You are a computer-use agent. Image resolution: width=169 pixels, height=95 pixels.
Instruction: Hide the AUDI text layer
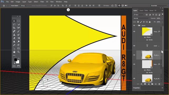coord(134,46)
